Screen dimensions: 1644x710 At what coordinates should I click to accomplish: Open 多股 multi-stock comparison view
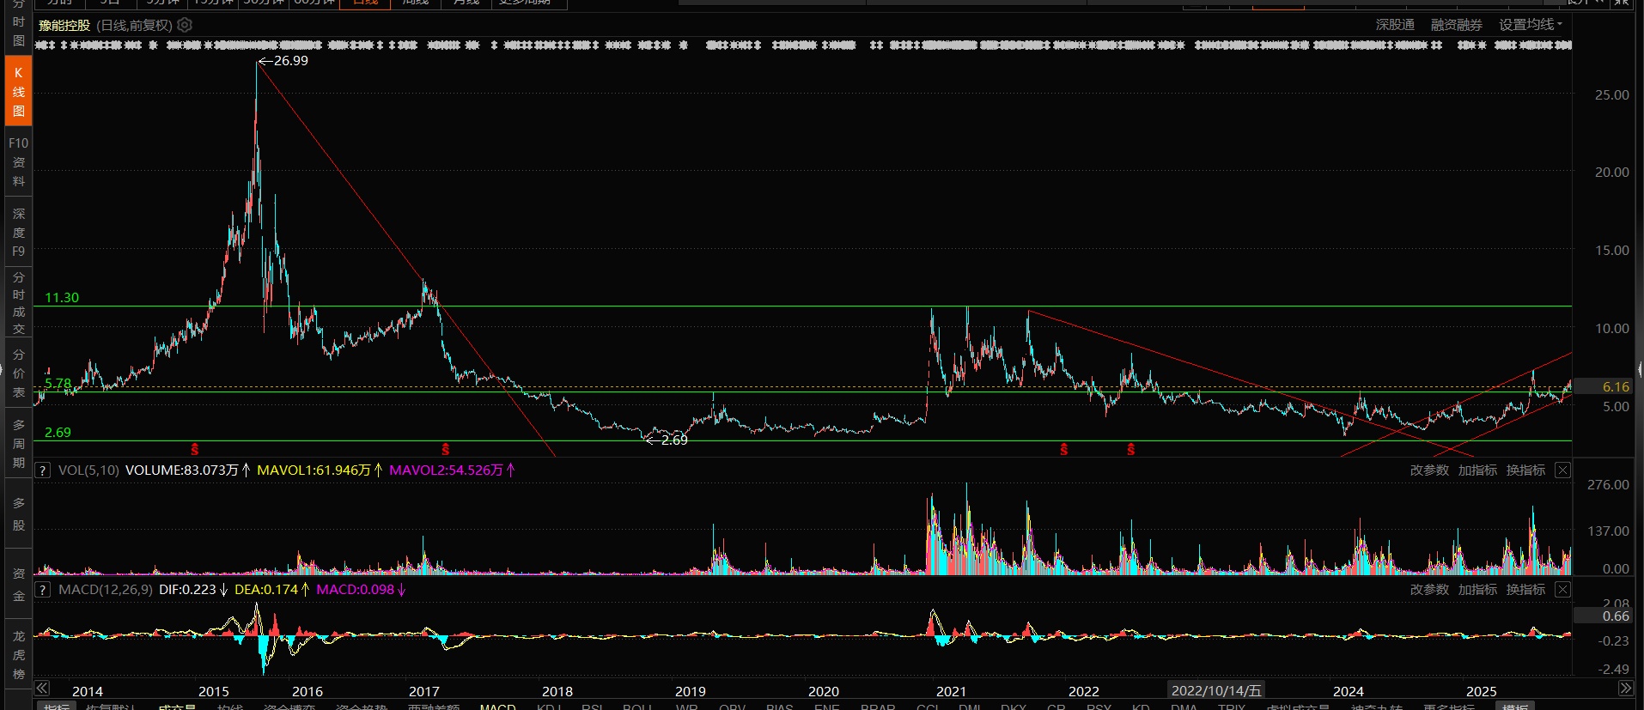coord(18,514)
